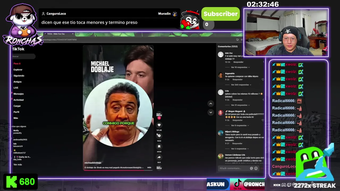
Task: Open emoji picker in comment box
Action: click(256, 168)
